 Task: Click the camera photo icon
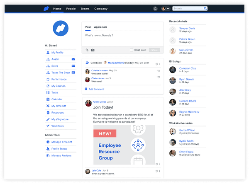(x=93, y=50)
